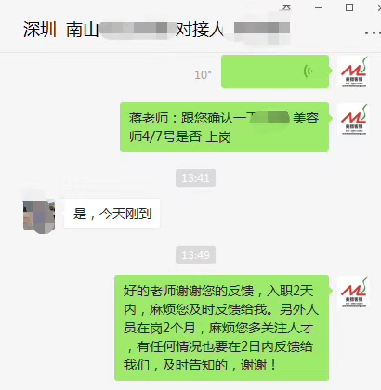Play the voice message sound wave icon
The width and height of the screenshot is (381, 390).
point(309,71)
